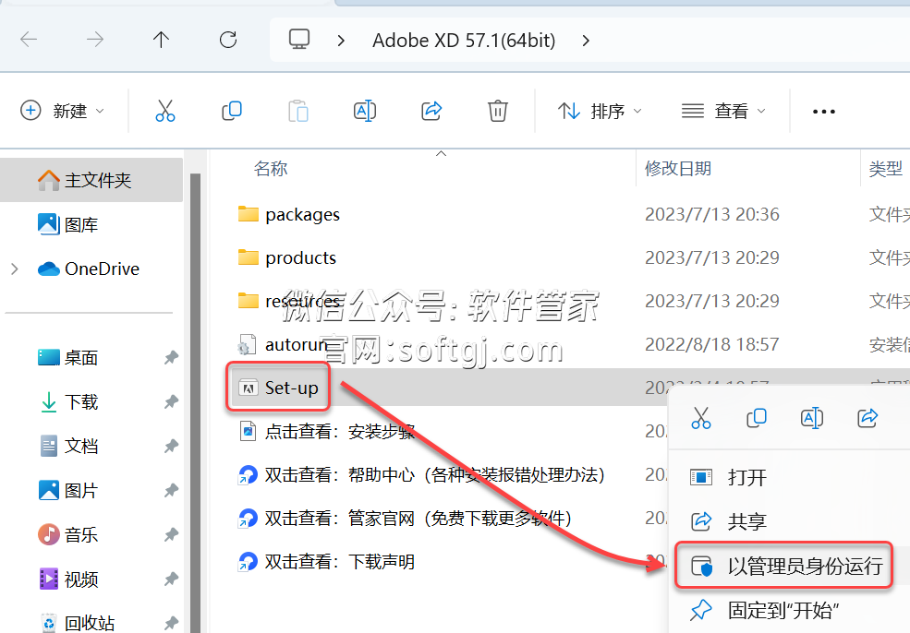Select the 双击查看：帮助中心 shortcut
This screenshot has width=910, height=633.
(421, 474)
